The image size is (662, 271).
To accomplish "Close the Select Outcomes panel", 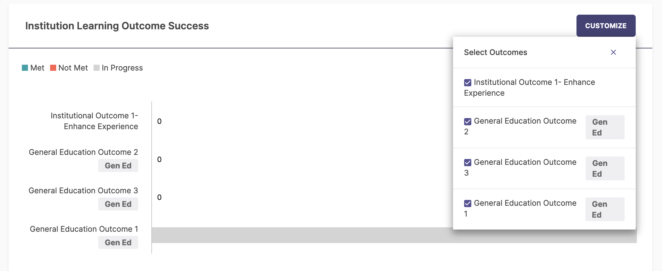I will pos(613,52).
